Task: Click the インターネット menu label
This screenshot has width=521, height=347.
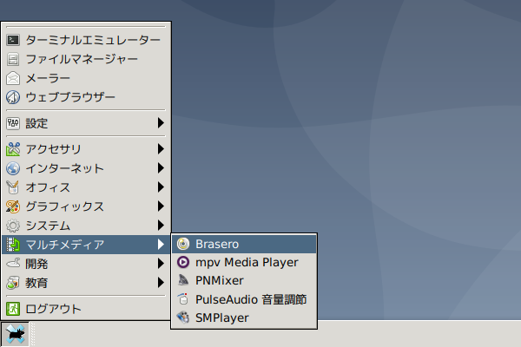Action: (x=65, y=168)
